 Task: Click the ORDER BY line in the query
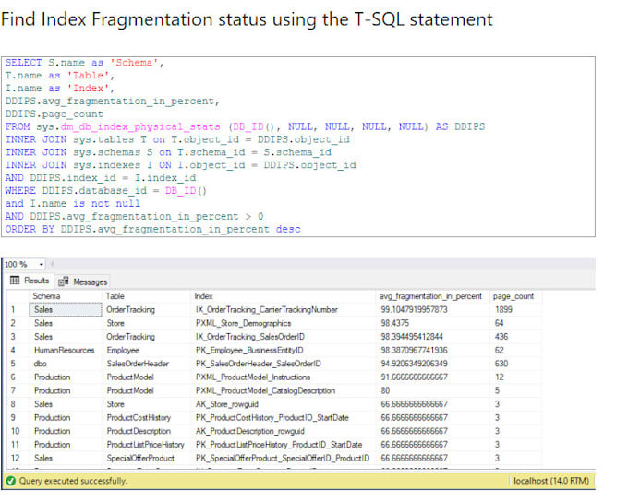coord(153,229)
